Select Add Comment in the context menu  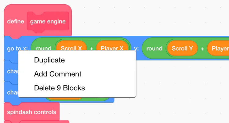click(58, 74)
